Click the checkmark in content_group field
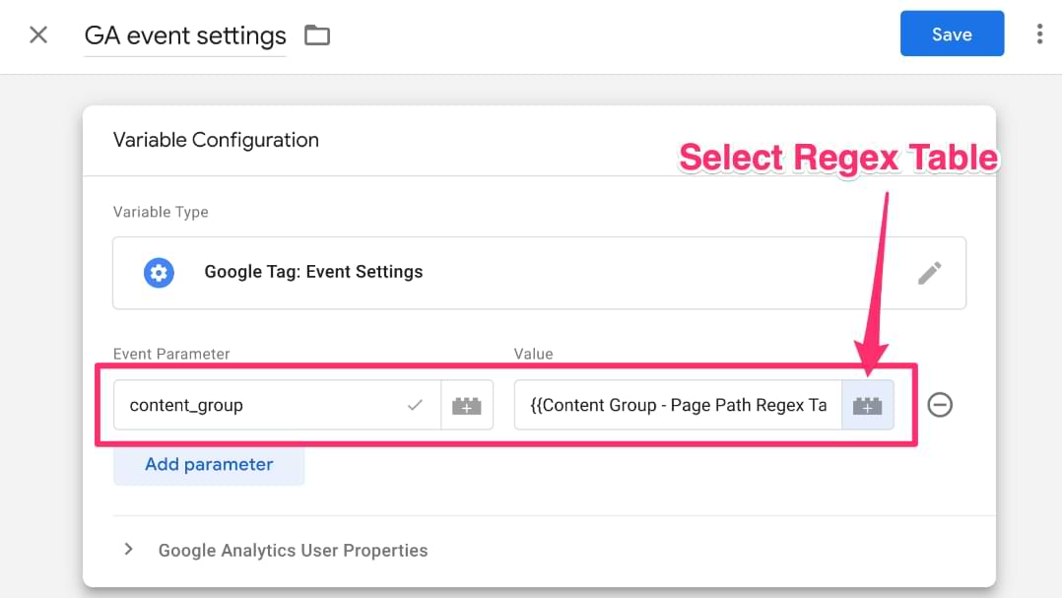The image size is (1062, 598). click(x=415, y=405)
